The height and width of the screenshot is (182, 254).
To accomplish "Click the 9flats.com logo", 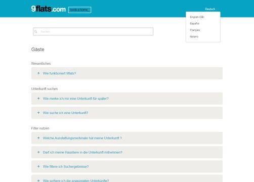I will coord(49,9).
